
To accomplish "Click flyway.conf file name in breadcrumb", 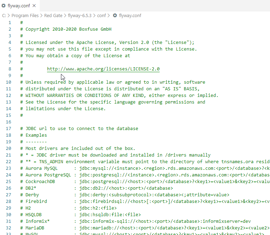I will click(130, 16).
